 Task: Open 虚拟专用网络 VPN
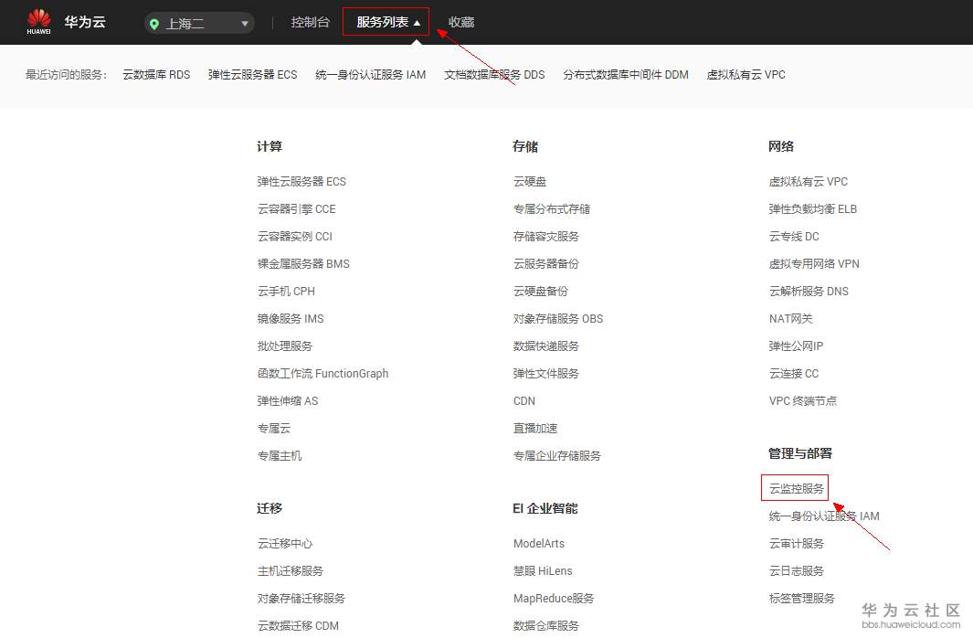click(814, 264)
